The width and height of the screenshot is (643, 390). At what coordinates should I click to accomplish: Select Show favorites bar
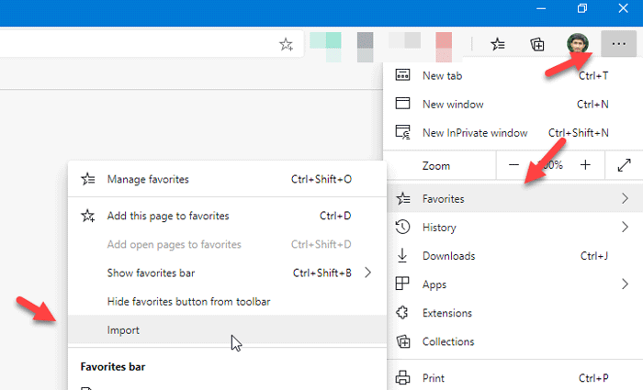click(x=227, y=273)
